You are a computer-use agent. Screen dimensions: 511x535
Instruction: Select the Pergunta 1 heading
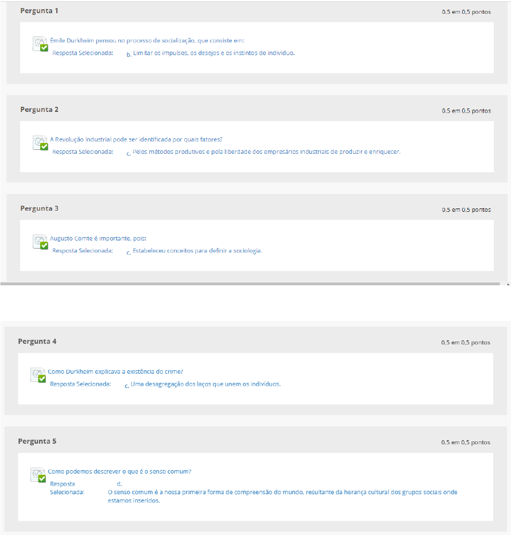click(x=39, y=11)
